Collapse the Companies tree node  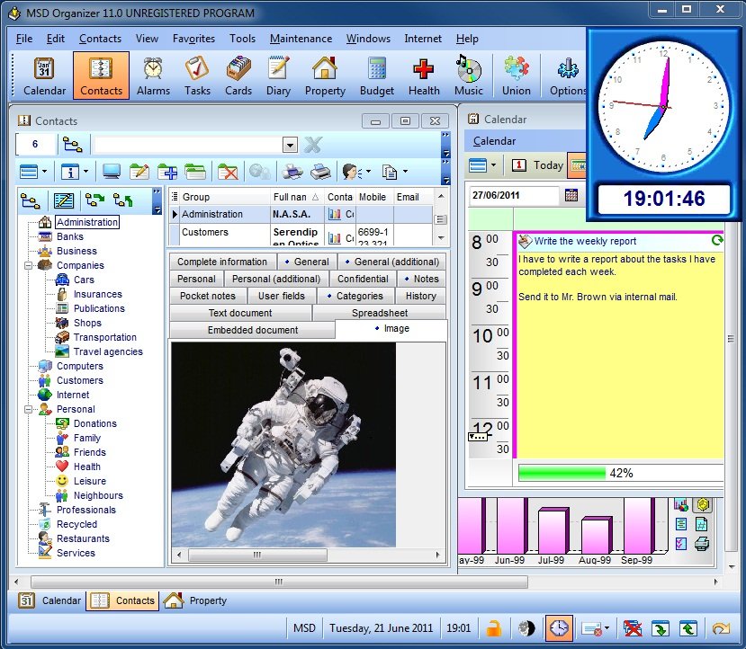coord(28,265)
